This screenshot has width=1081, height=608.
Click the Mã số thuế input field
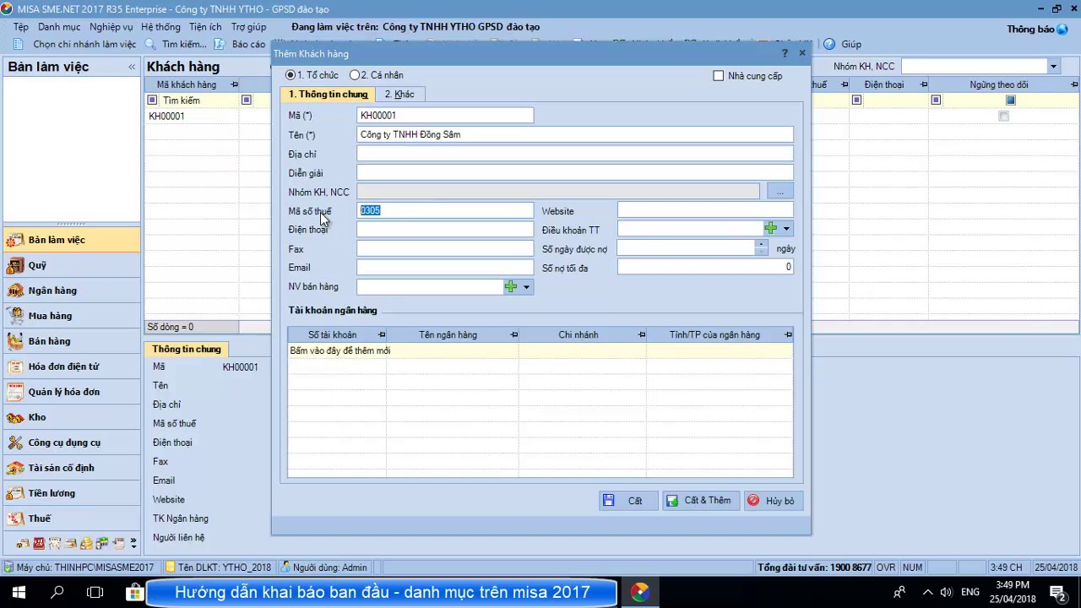tap(445, 210)
